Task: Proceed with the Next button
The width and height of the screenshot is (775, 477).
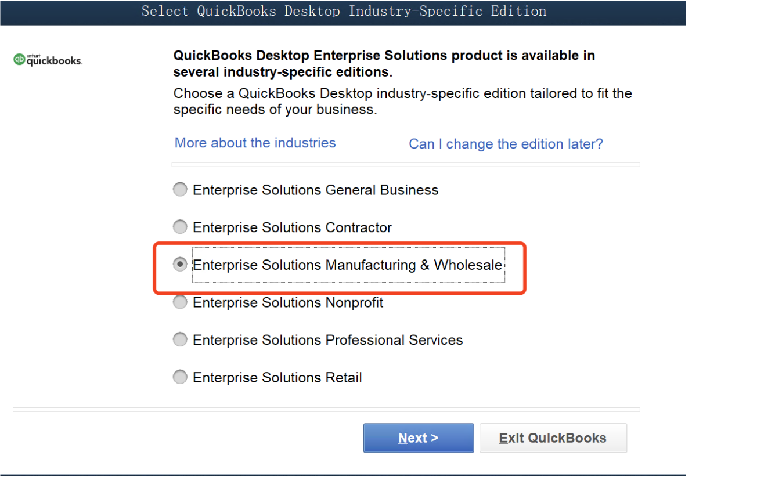Action: (419, 438)
